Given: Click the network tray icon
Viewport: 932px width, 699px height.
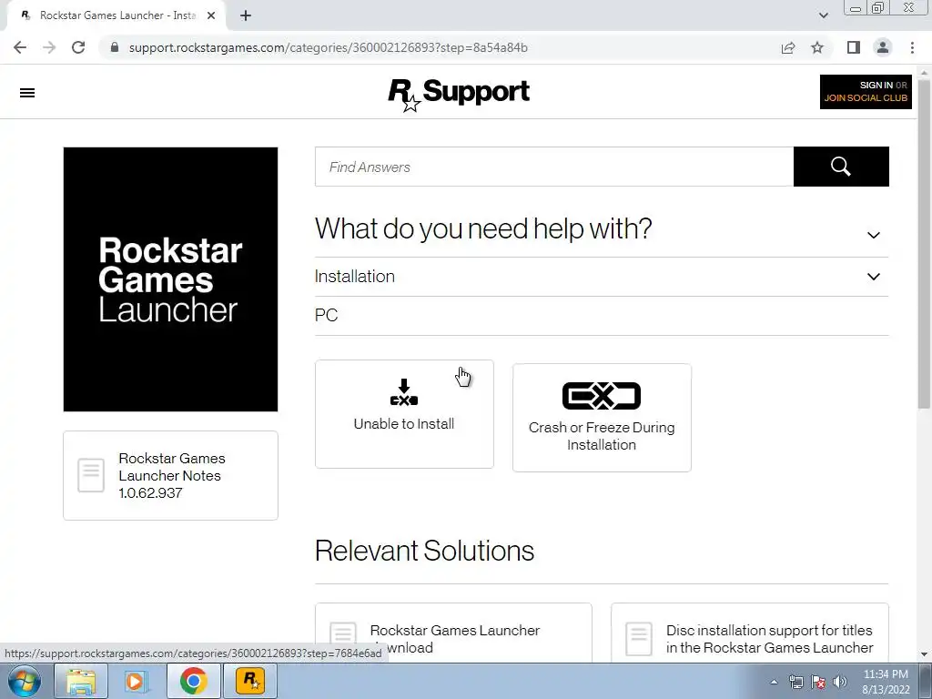Looking at the screenshot, I should 795,682.
